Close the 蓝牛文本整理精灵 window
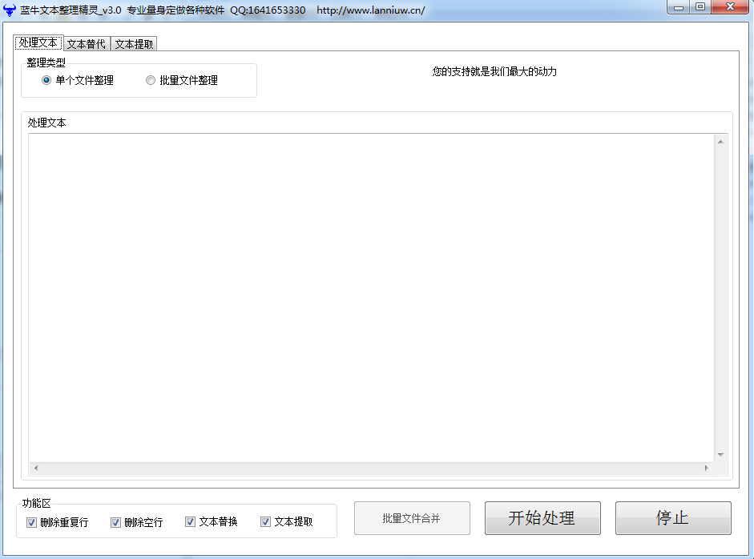 [x=730, y=6]
